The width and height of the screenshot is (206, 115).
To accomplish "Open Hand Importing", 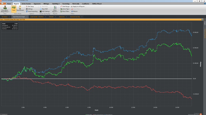I will click(x=32, y=11).
